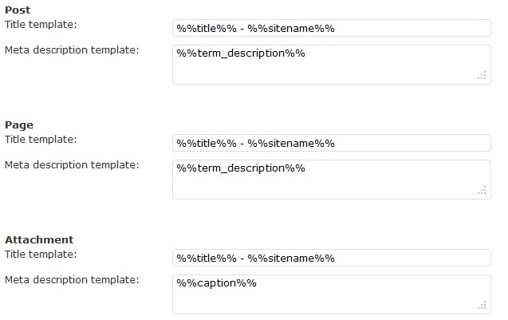Click the 'Meta description template:' label under Page
Viewport: 508px width, 320px height.
click(72, 164)
